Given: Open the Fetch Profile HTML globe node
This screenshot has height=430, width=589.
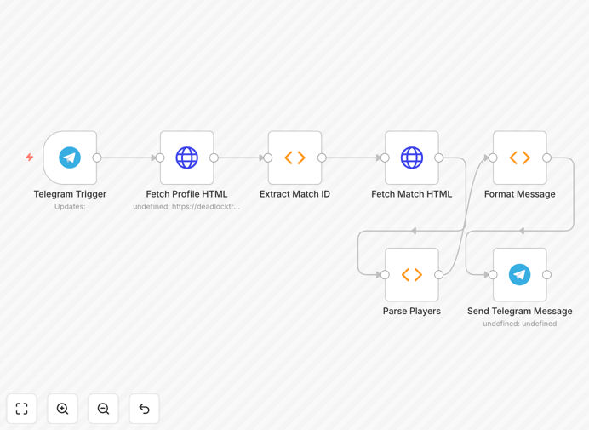Looking at the screenshot, I should 187,158.
